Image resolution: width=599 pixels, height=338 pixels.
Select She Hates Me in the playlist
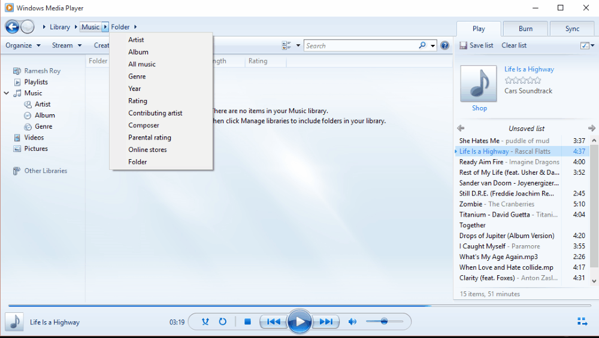coord(522,141)
